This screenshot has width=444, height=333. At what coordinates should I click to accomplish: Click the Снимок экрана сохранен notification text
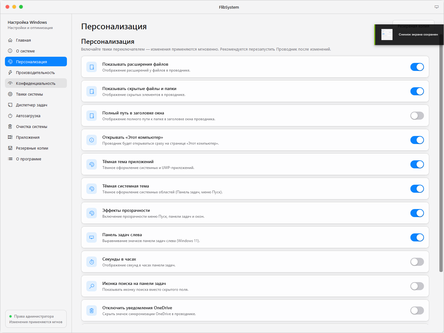pyautogui.click(x=418, y=35)
